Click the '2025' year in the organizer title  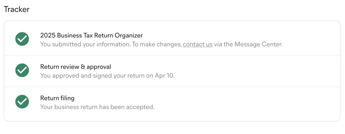click(x=46, y=35)
